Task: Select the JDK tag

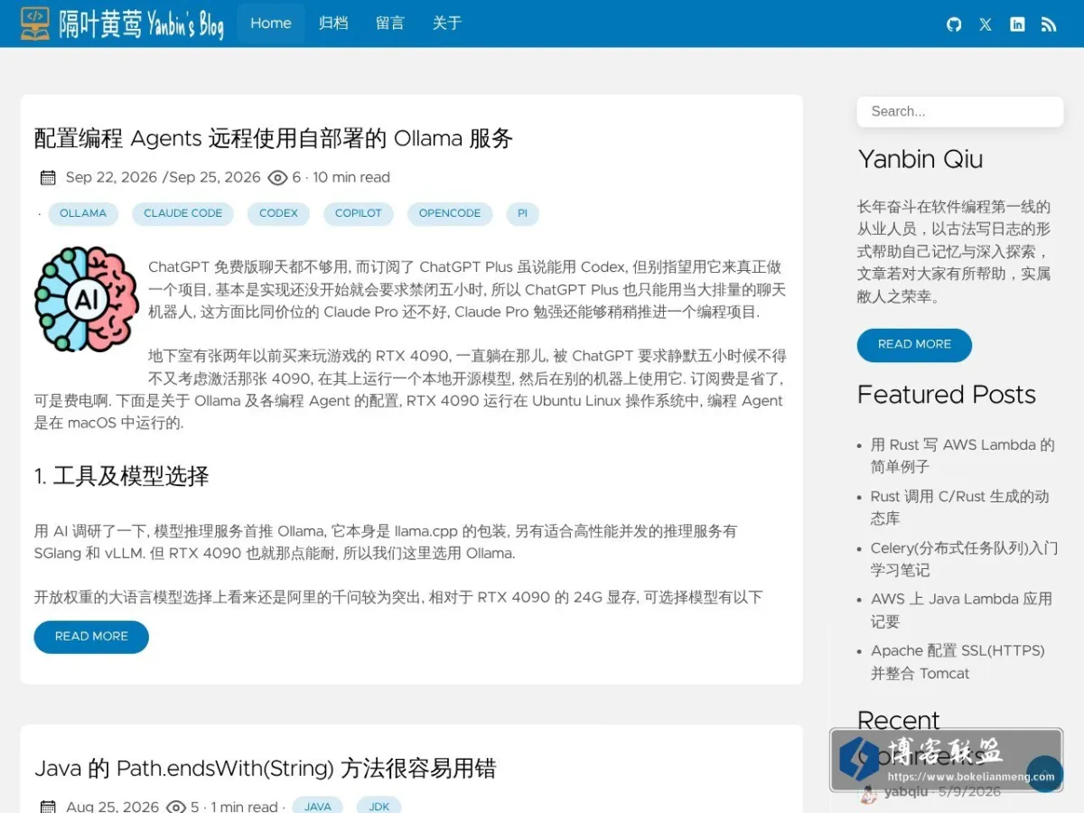Action: pos(379,807)
